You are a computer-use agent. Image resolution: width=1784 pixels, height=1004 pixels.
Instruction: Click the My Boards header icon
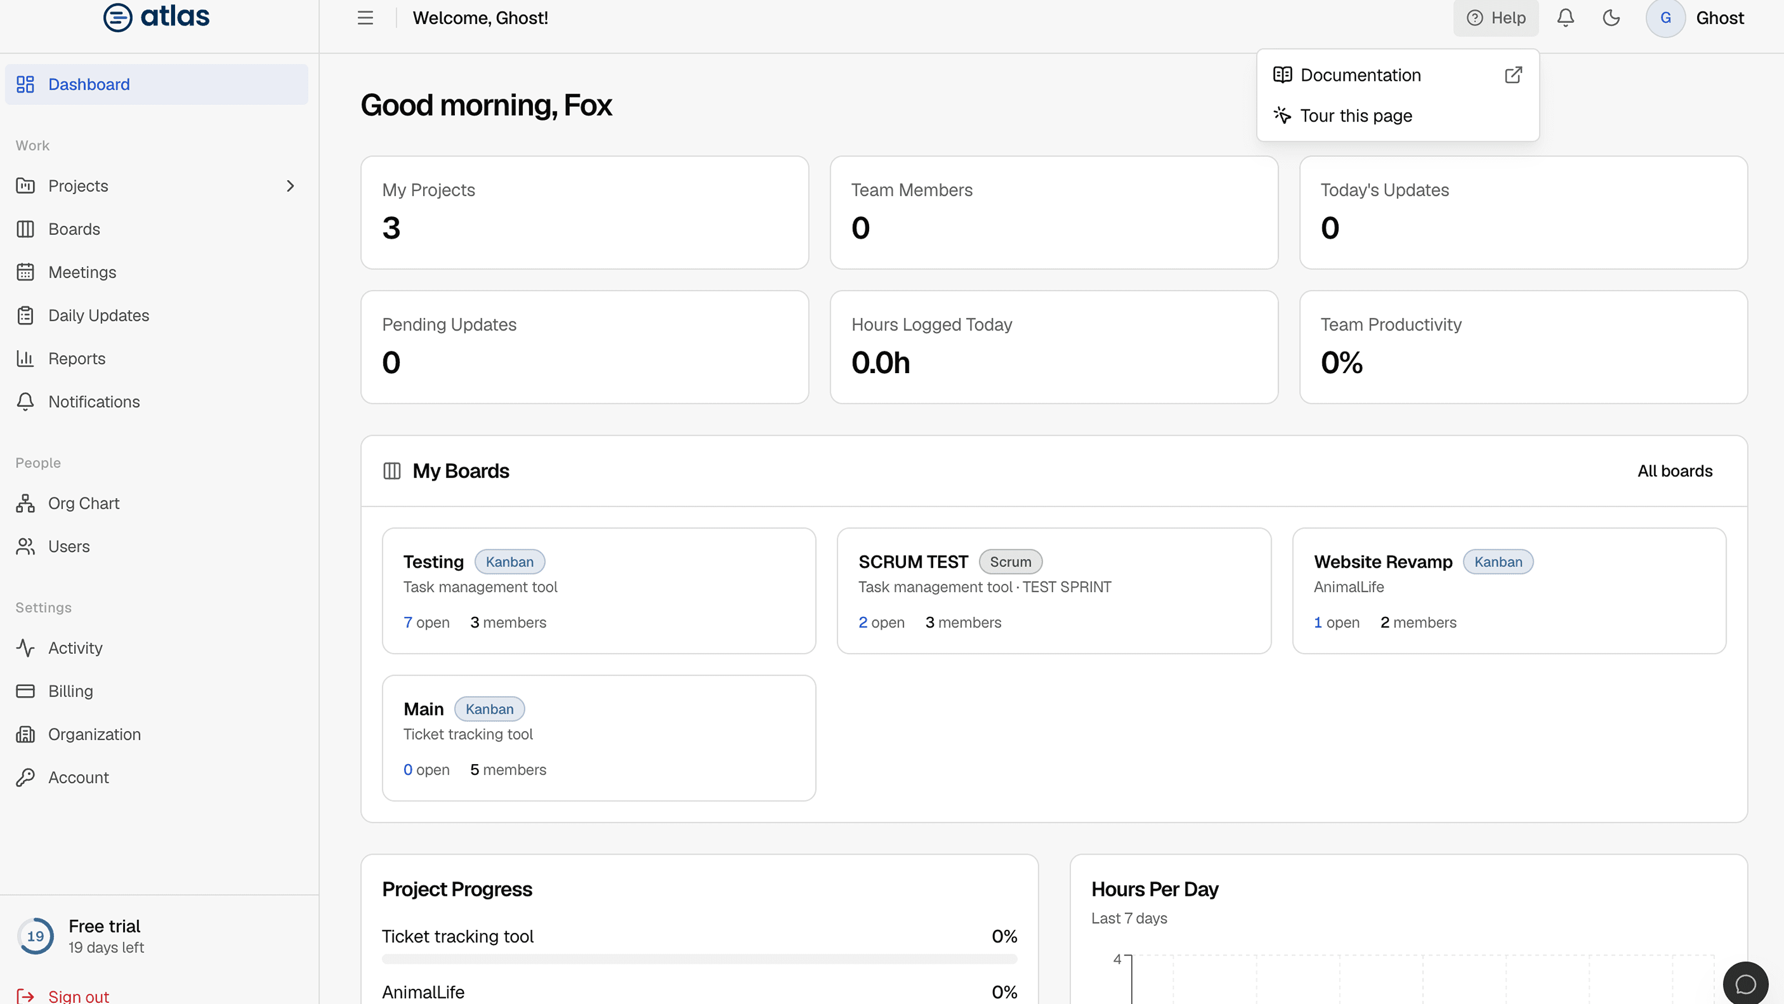392,471
